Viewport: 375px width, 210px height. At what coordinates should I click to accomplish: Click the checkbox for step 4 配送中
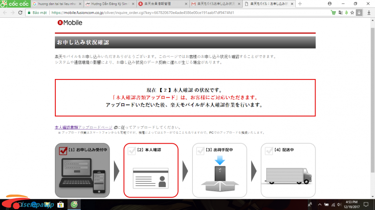[x=269, y=151]
